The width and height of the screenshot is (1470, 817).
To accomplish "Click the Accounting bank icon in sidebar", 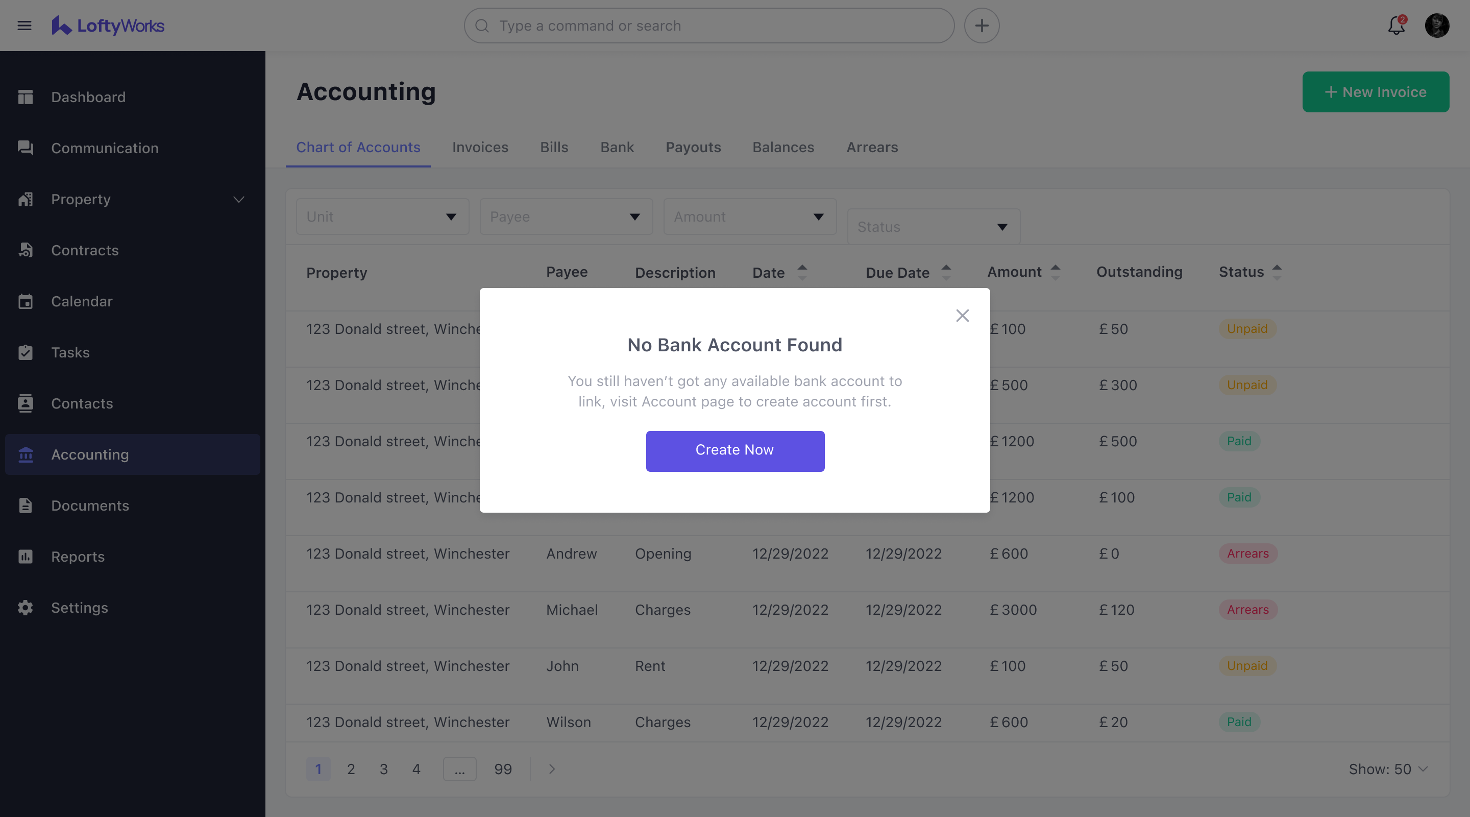I will (x=25, y=454).
